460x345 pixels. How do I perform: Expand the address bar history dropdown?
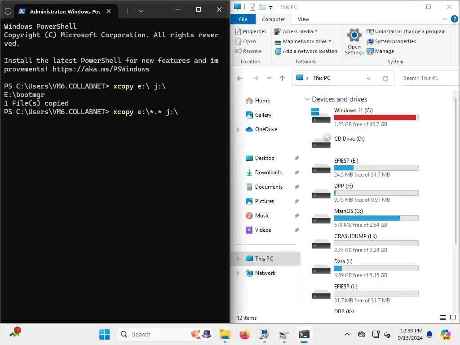(x=369, y=78)
